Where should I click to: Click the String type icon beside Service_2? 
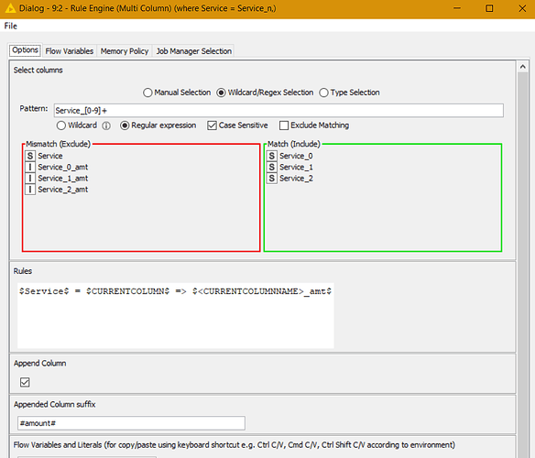click(271, 179)
